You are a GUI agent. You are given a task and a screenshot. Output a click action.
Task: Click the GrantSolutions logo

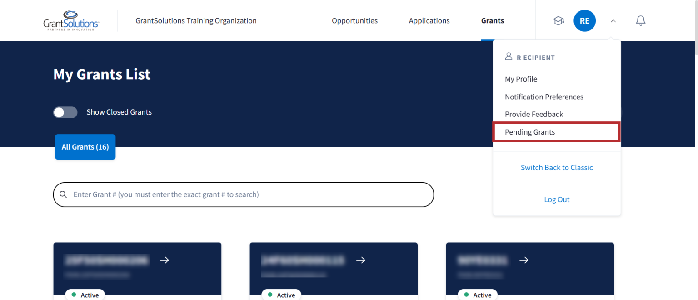click(x=71, y=21)
